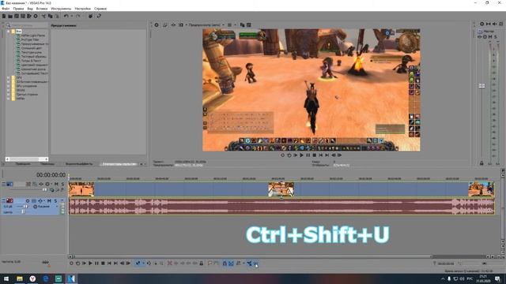
Task: Open the auto ripple mode dropdown arrow
Action: pos(244,263)
